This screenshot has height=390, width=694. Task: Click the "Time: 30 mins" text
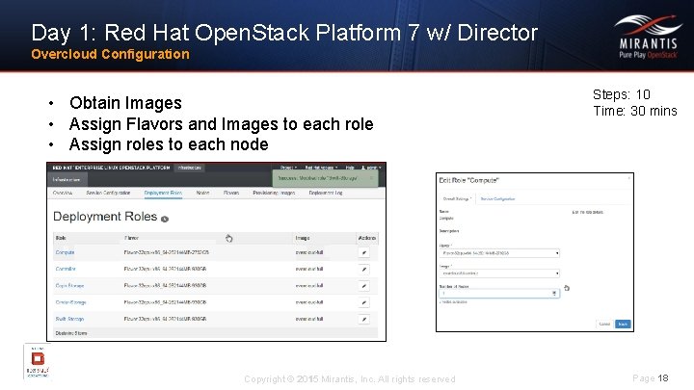tap(635, 111)
